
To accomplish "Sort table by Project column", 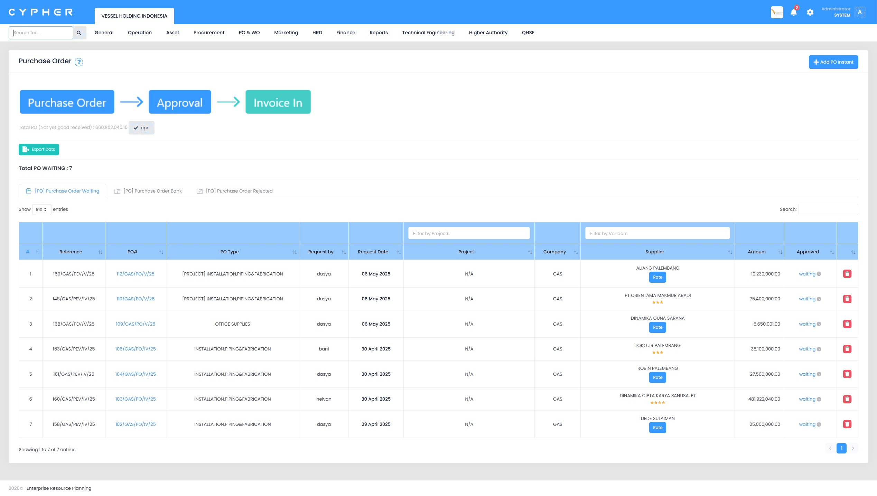I will click(x=469, y=252).
